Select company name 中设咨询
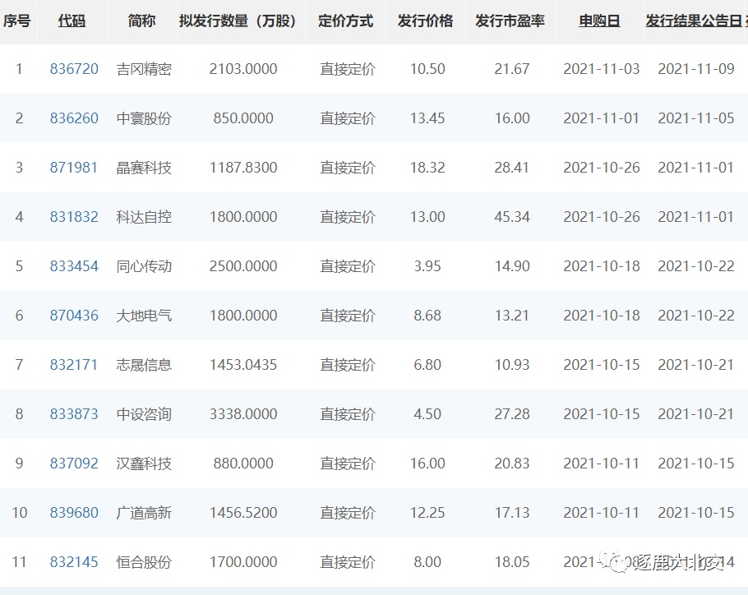 point(144,414)
